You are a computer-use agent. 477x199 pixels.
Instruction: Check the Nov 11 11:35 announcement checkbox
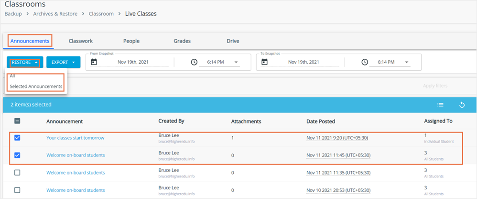[x=17, y=173]
